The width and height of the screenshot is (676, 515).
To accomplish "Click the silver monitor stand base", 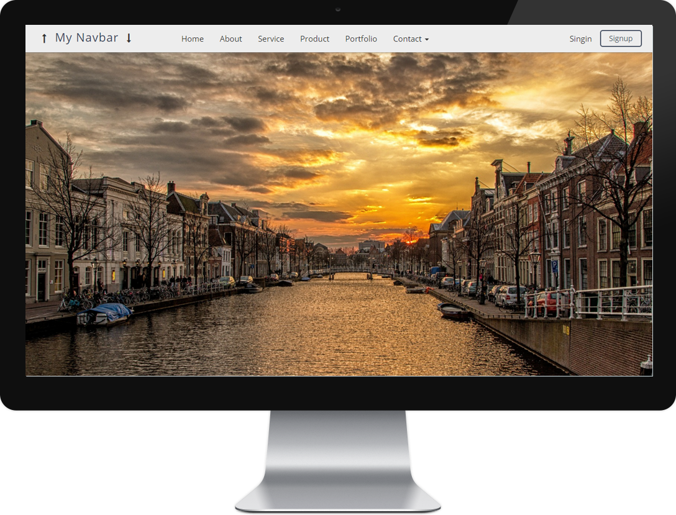I will click(337, 491).
